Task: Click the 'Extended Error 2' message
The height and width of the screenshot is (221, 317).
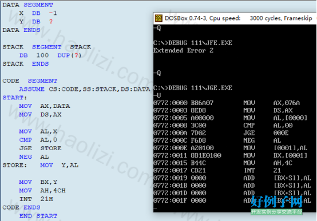Action: [183, 50]
